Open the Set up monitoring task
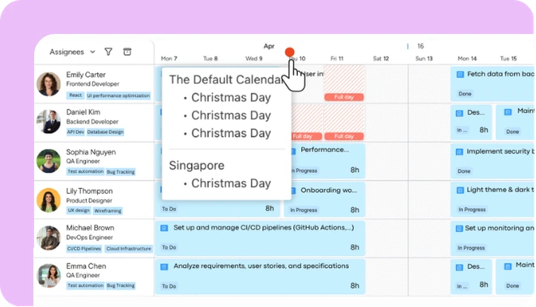This screenshot has width=536, height=307. 492,238
